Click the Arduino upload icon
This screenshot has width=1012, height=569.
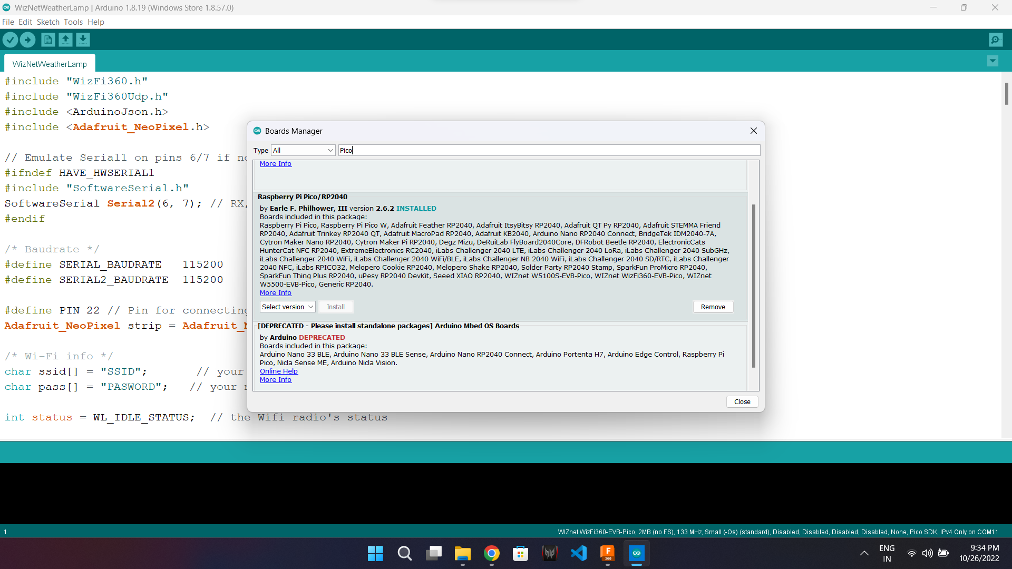point(27,40)
